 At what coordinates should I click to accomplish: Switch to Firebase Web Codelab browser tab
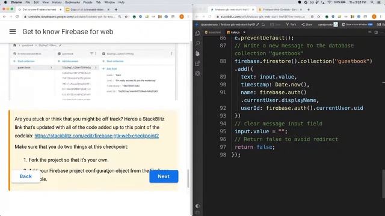tap(279, 10)
